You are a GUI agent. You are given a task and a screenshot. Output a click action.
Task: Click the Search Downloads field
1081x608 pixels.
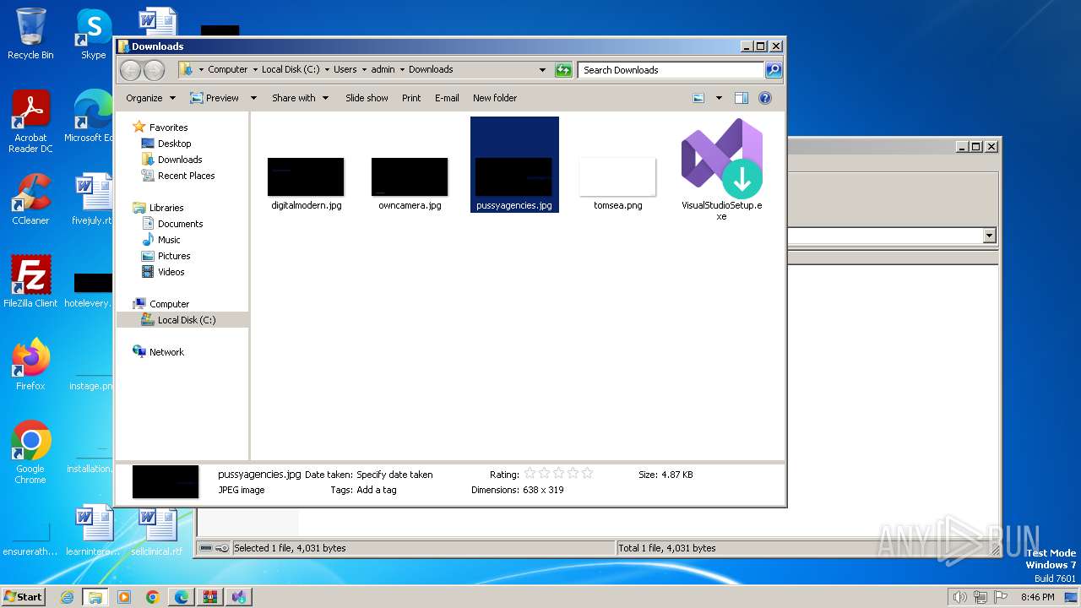point(671,70)
